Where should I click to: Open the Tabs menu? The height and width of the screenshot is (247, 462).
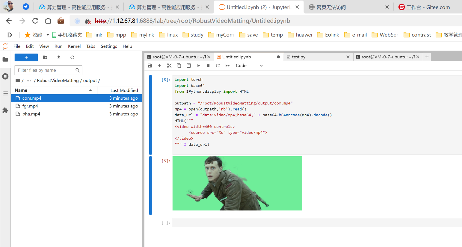pyautogui.click(x=91, y=46)
